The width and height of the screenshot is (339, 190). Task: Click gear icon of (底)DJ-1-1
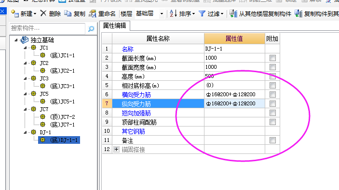coord(43,140)
